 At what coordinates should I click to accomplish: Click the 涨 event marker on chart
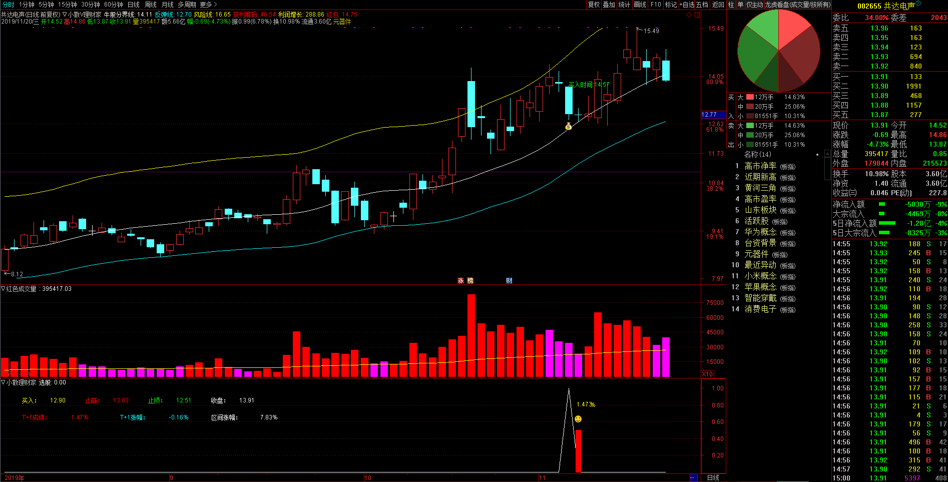tap(460, 281)
